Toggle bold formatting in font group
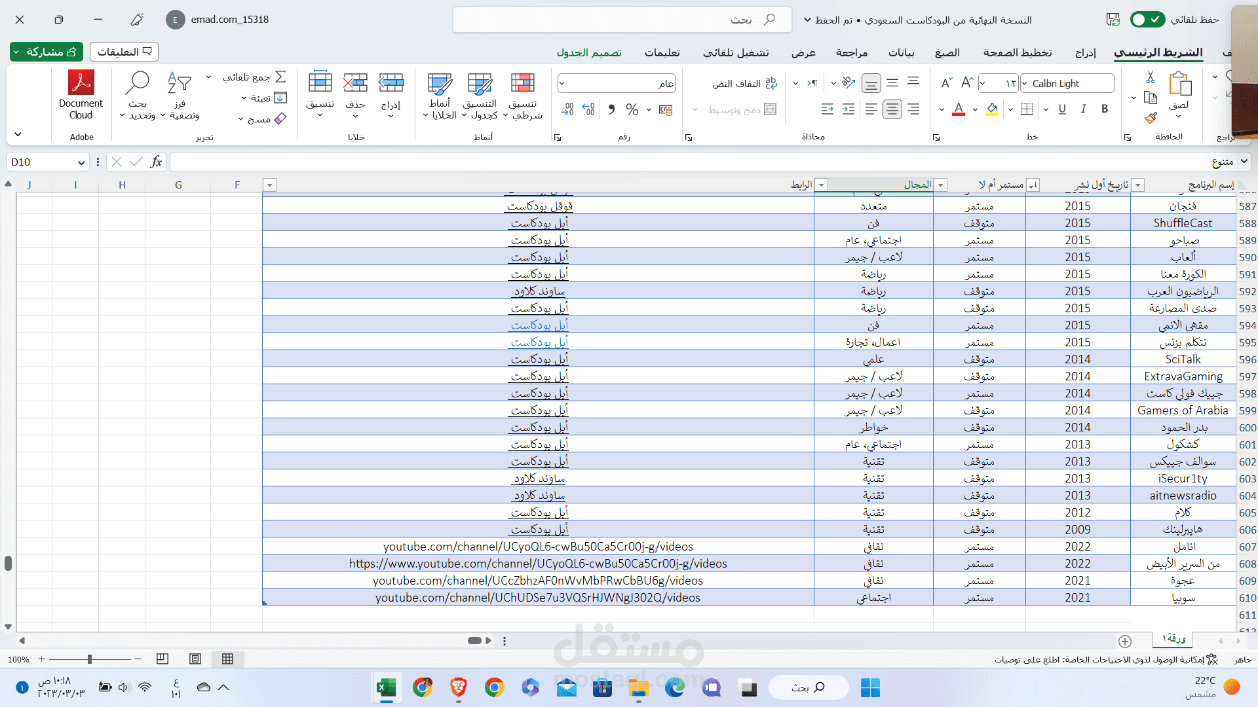This screenshot has height=707, width=1258. click(x=1105, y=109)
